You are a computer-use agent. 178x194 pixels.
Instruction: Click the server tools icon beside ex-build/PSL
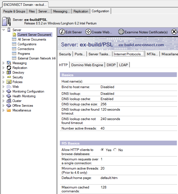click(6, 21)
